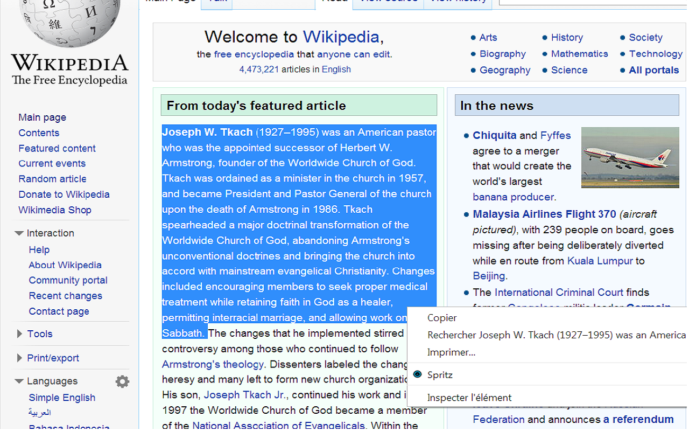Open 'a referendum' news link
Screen dimensions: 689x431
point(638,420)
